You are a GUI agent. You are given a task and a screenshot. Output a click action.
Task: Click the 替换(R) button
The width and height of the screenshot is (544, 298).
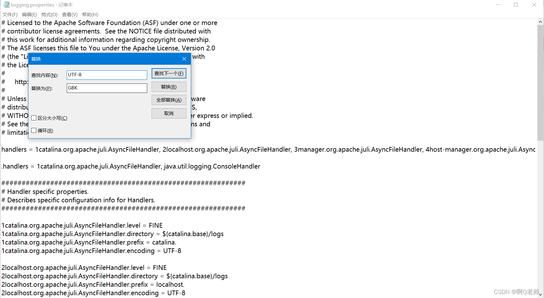tap(169, 87)
